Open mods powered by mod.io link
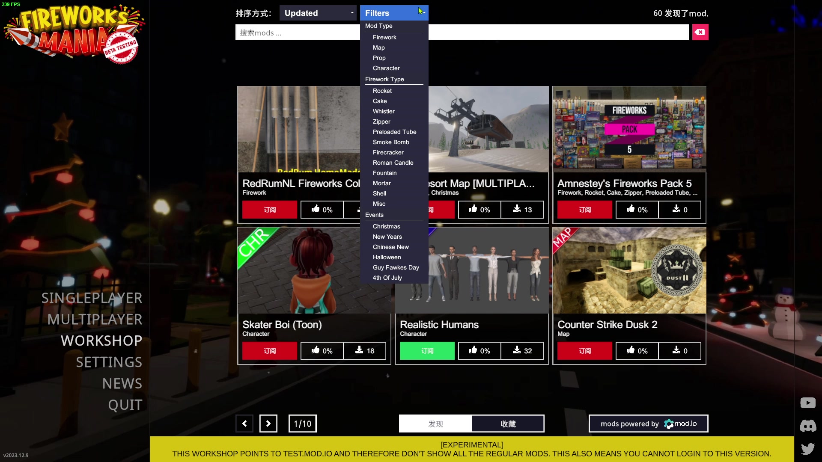Viewport: 822px width, 462px height. point(648,423)
